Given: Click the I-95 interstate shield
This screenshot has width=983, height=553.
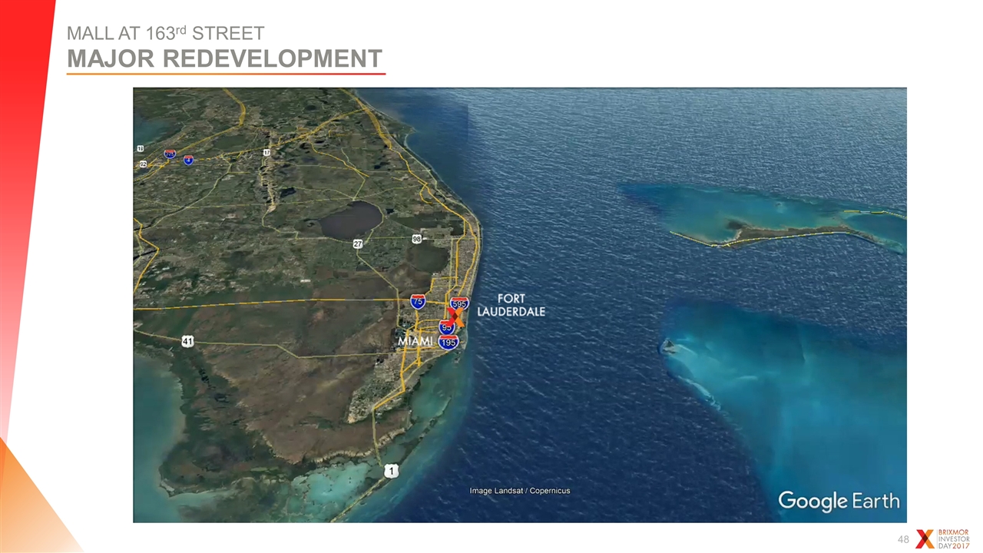Looking at the screenshot, I should 447,327.
